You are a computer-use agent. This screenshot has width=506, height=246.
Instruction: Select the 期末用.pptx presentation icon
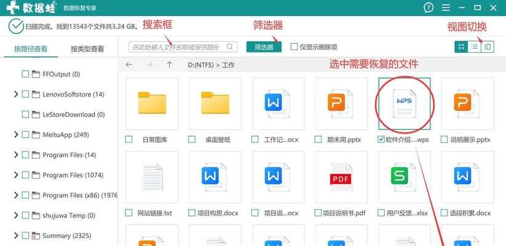point(341,103)
